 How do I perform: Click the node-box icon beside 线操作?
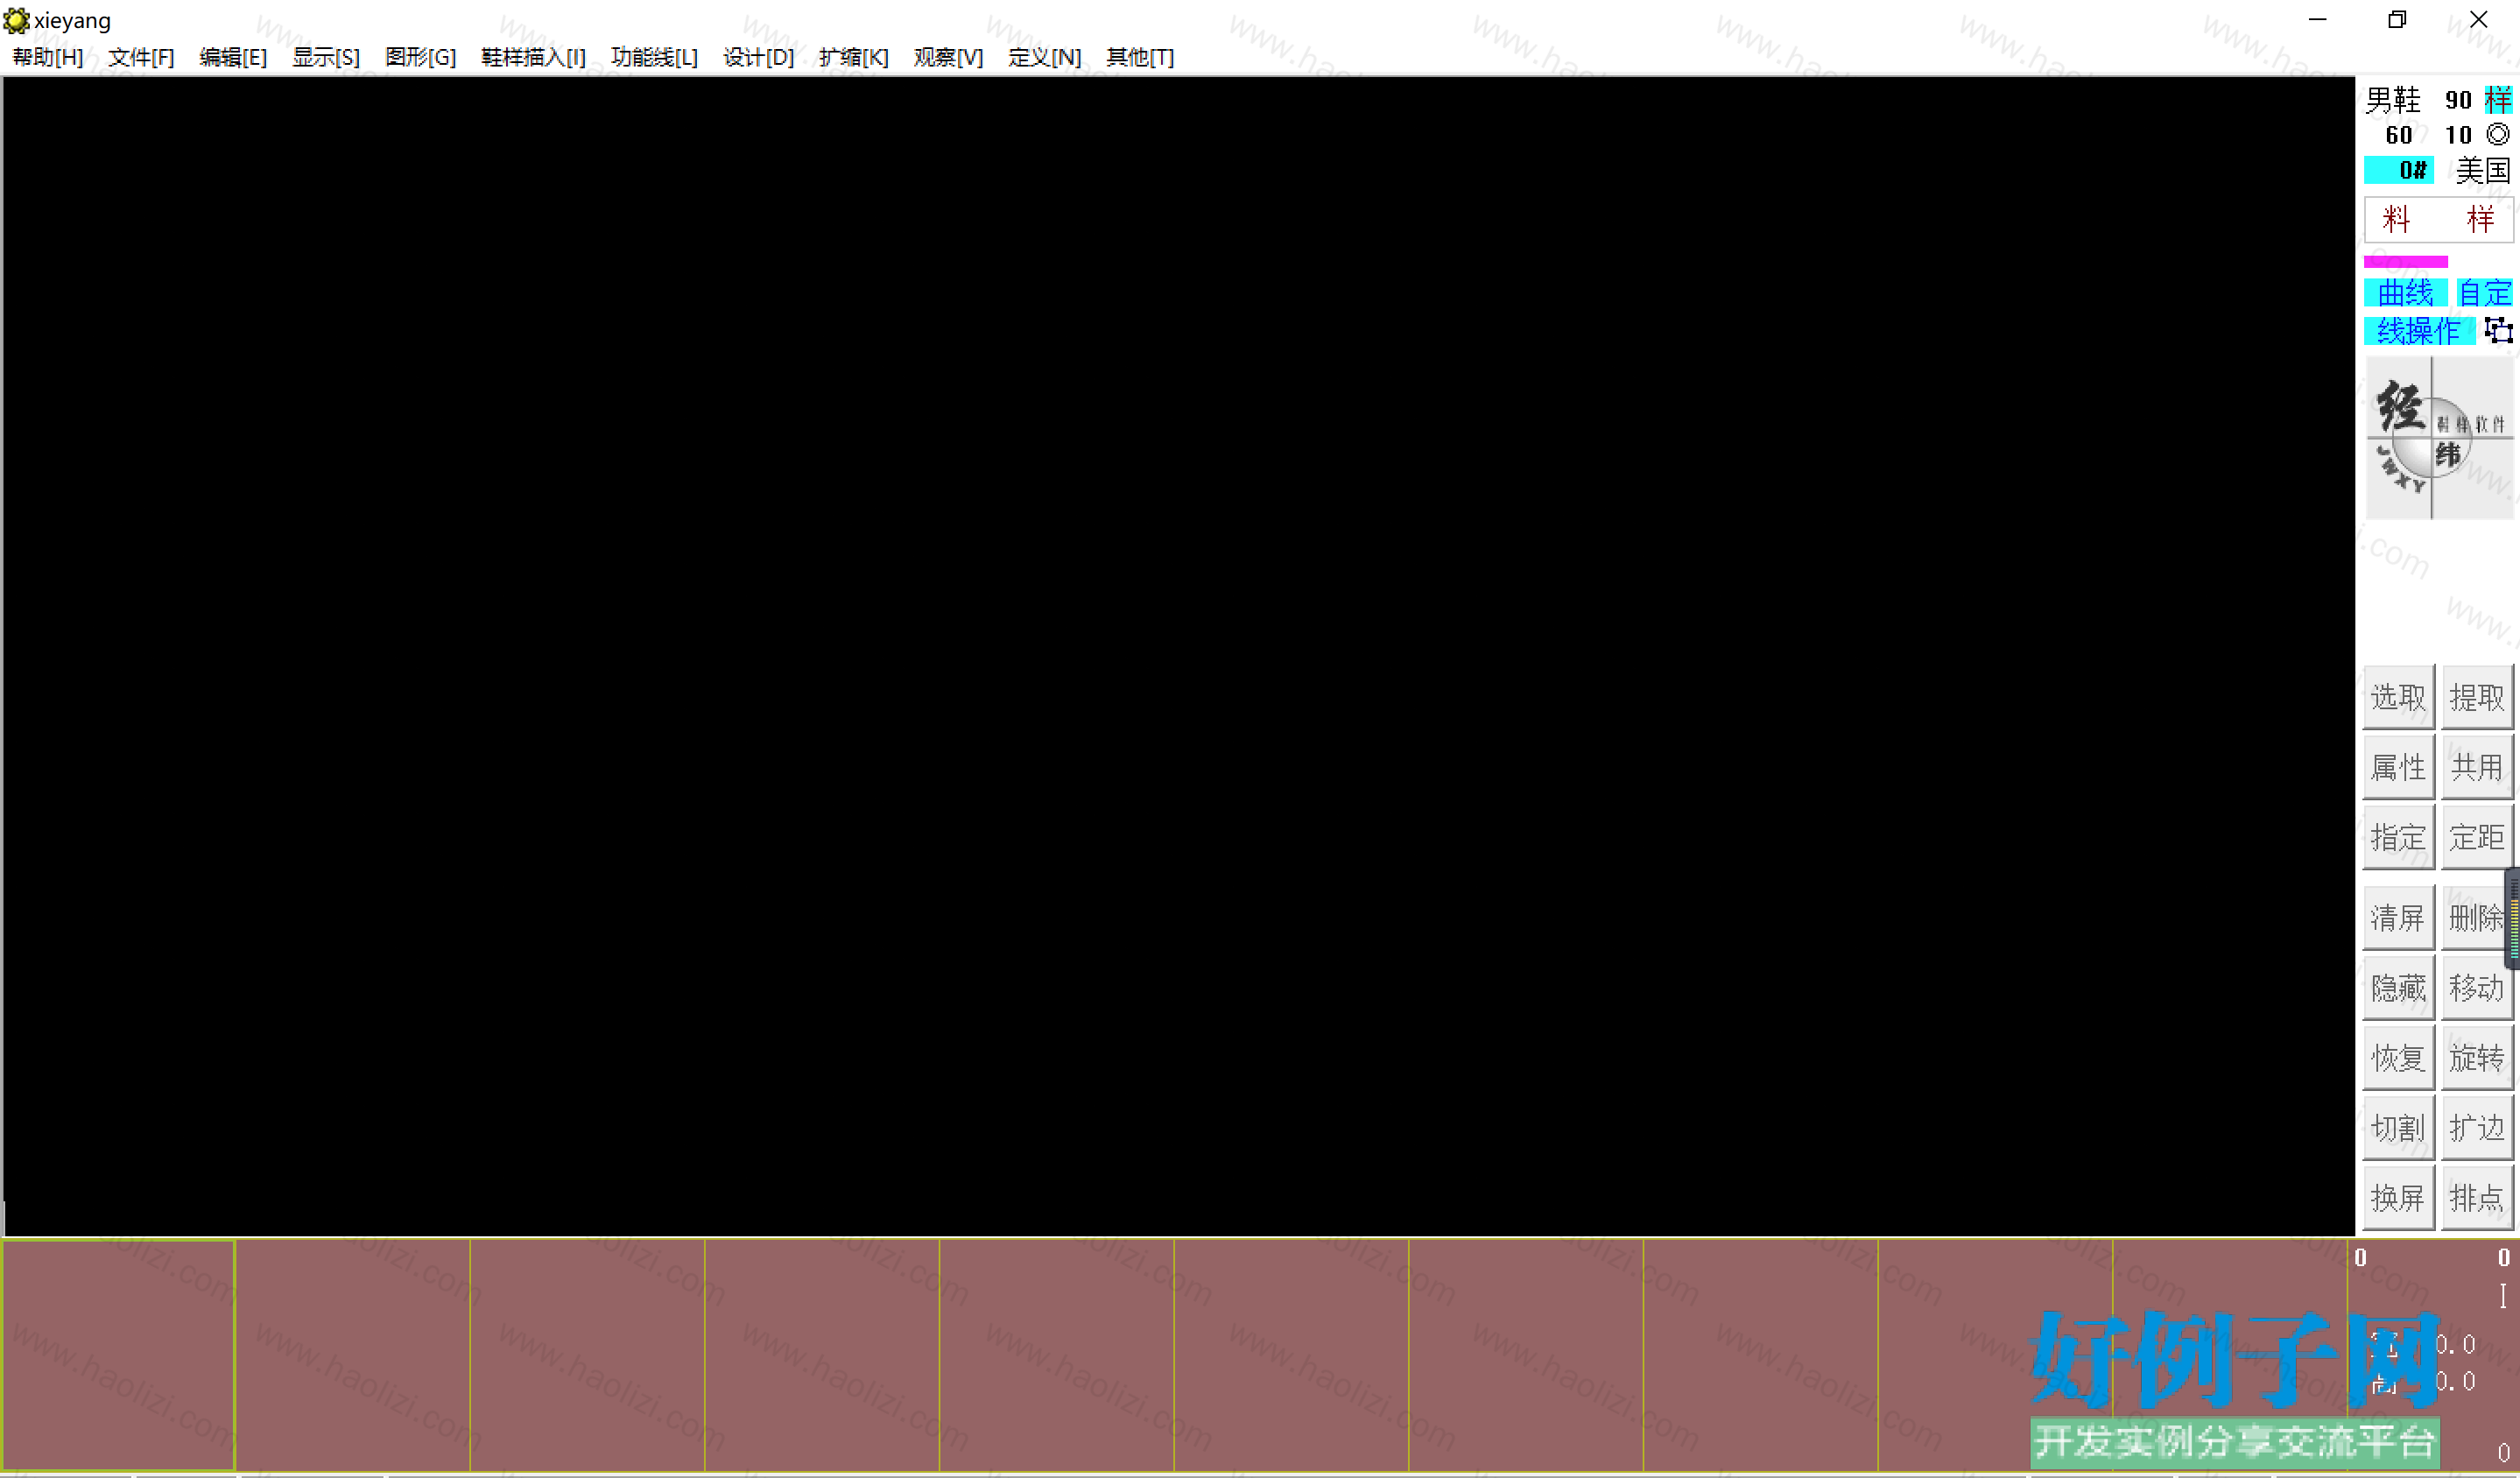(2498, 330)
